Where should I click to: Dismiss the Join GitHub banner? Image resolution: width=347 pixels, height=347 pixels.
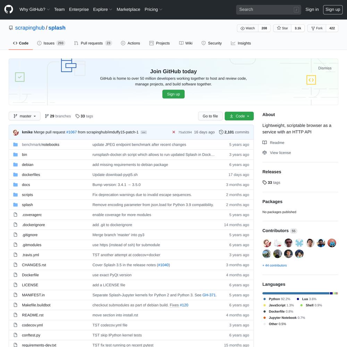coord(325,68)
